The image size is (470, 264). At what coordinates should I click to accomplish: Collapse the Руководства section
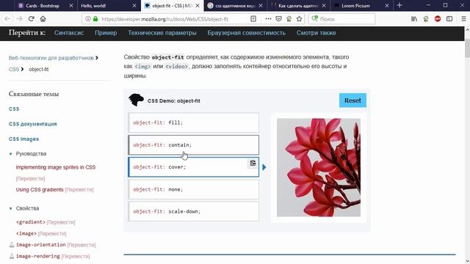[x=11, y=154]
